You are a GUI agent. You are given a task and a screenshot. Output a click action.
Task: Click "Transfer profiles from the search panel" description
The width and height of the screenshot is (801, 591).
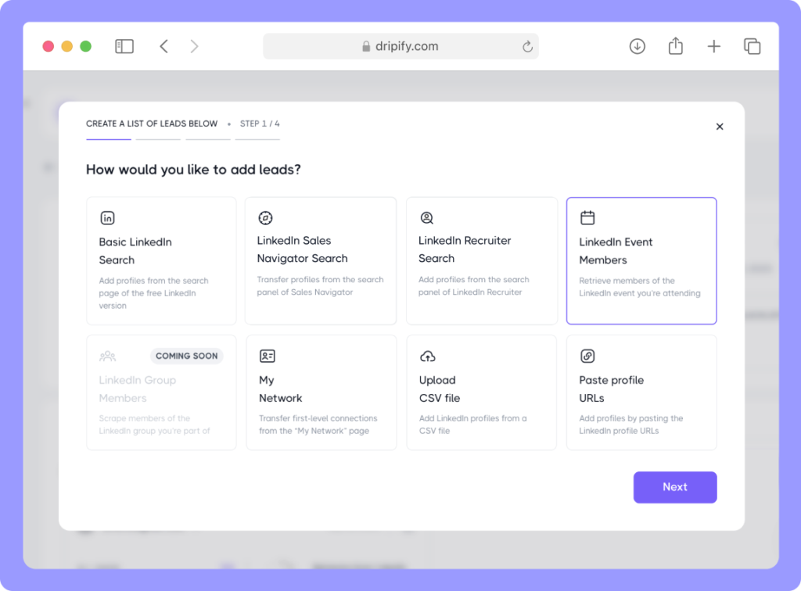[x=320, y=286]
